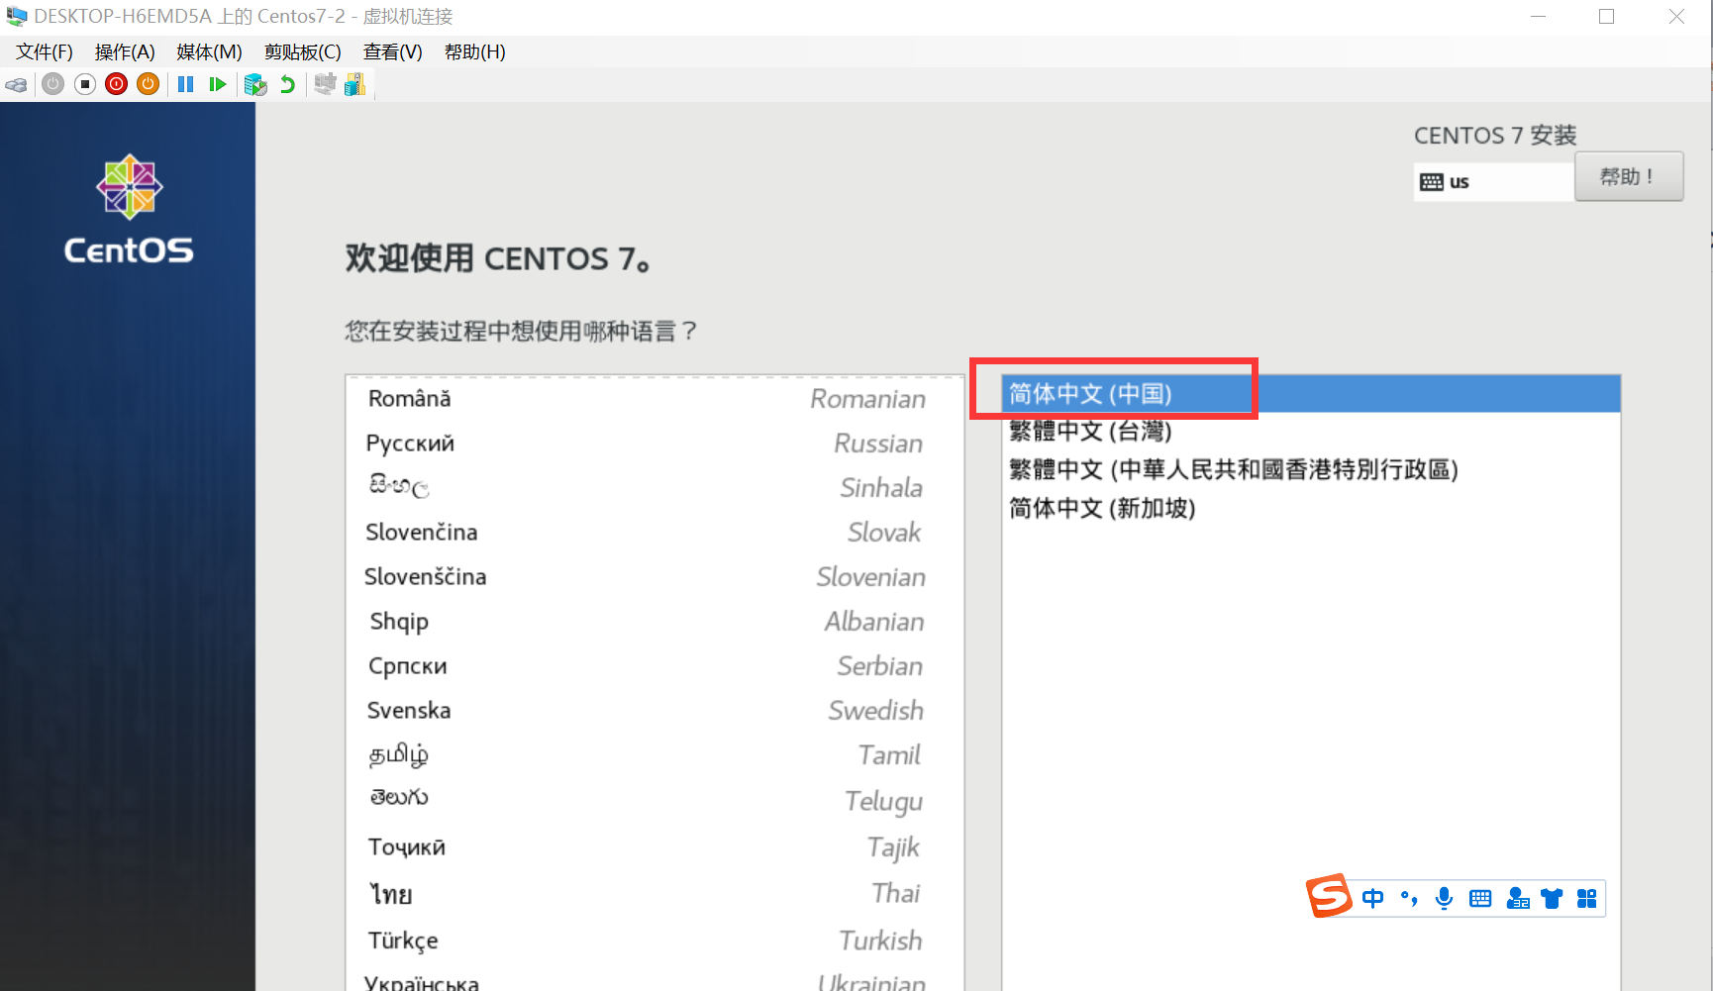
Task: Select Shqip (Albanian) language row
Action: tap(655, 622)
